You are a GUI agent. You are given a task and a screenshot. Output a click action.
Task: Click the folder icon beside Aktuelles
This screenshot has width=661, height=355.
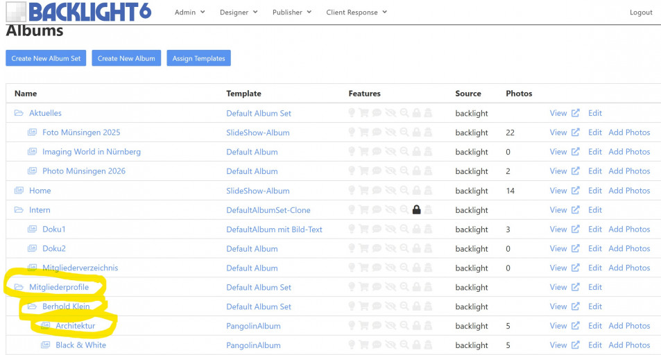point(19,113)
